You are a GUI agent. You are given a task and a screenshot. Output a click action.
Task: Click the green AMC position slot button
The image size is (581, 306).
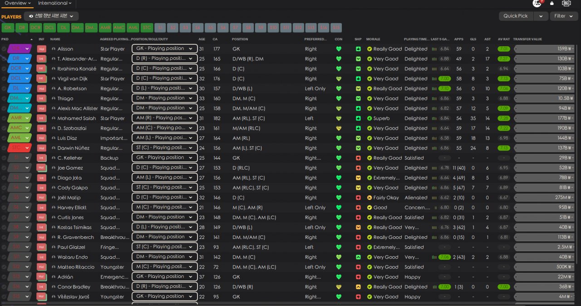tap(119, 28)
